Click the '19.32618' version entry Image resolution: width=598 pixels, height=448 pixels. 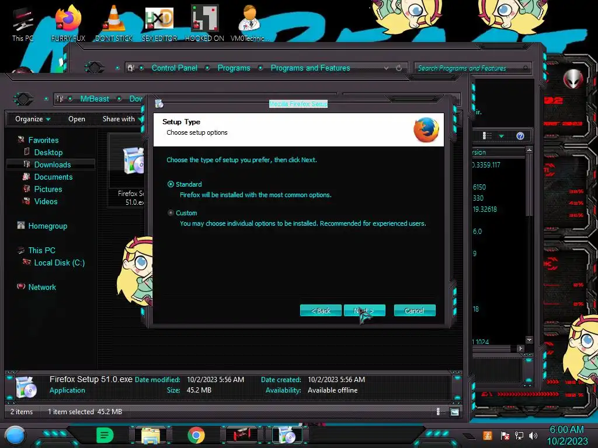click(x=485, y=209)
